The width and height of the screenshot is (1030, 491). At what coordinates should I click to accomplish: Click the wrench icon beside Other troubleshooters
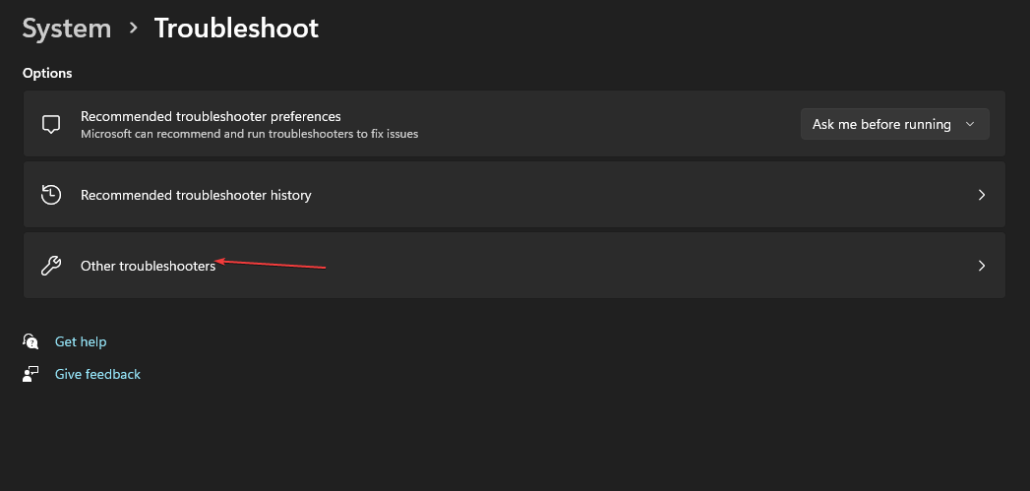click(x=51, y=266)
